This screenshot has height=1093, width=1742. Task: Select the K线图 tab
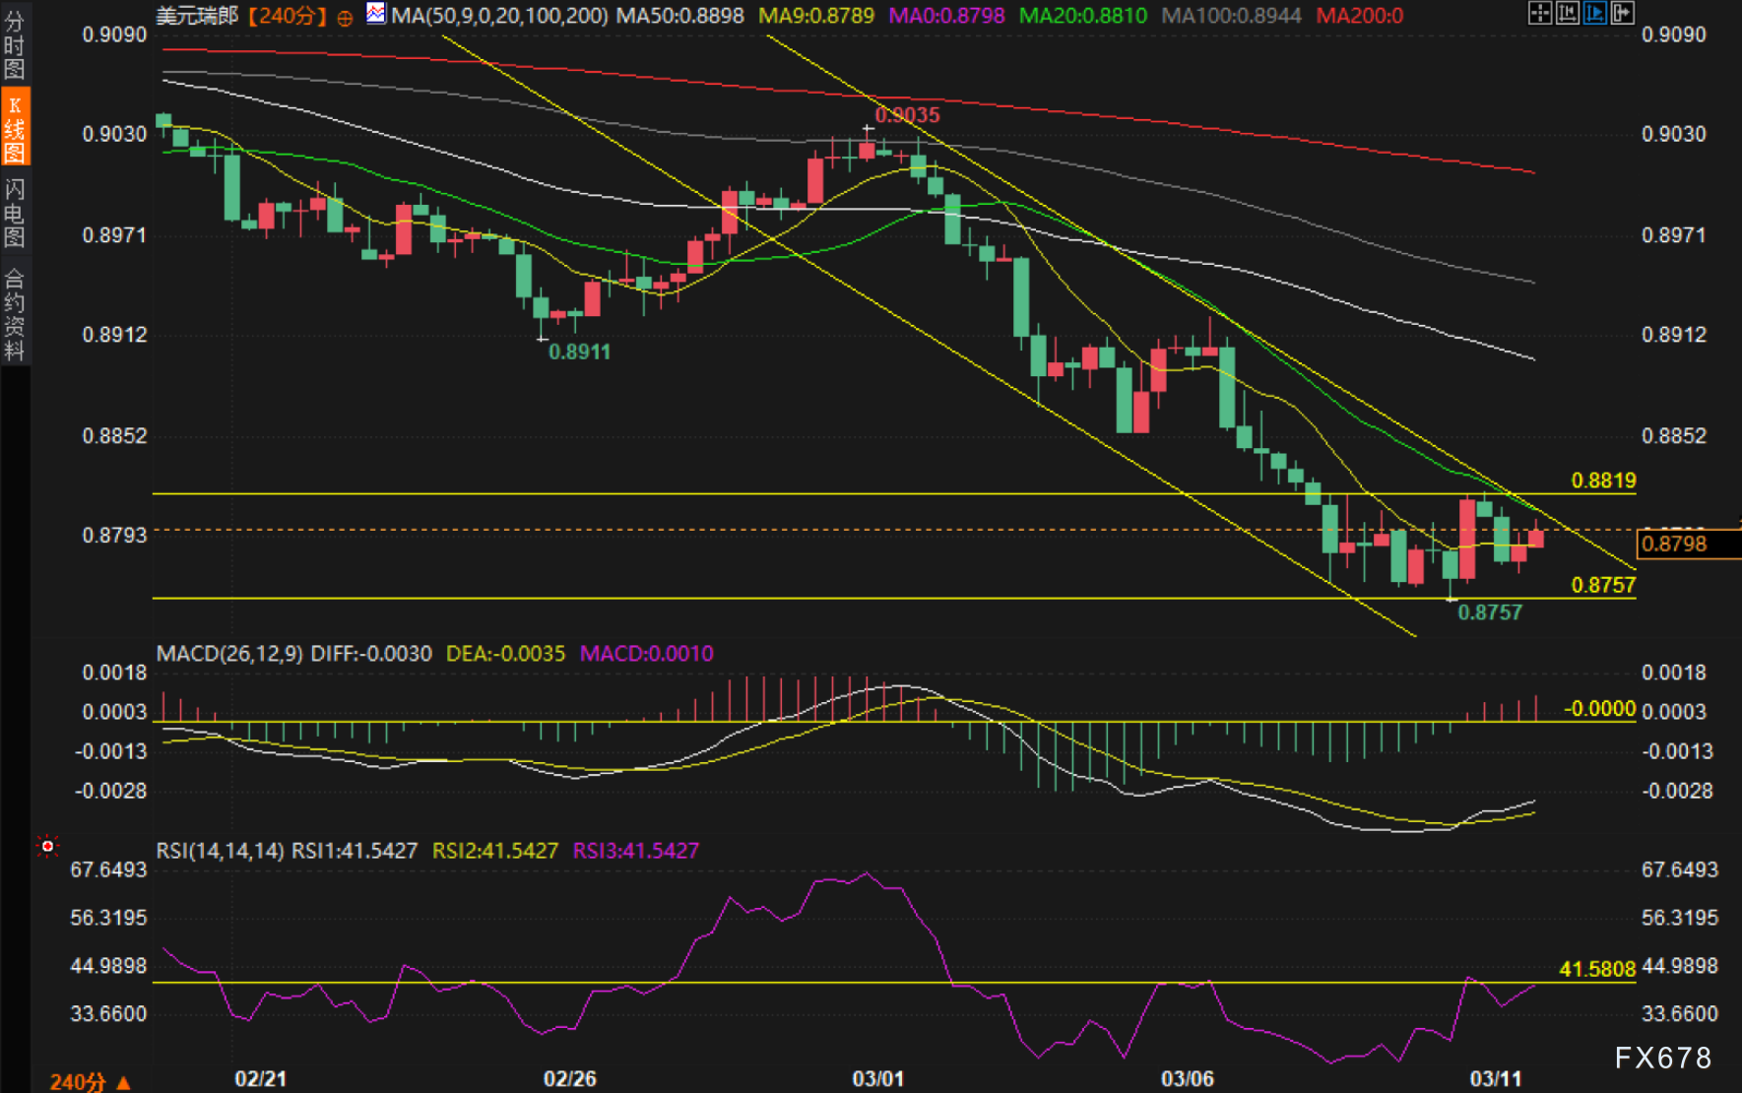tap(15, 128)
